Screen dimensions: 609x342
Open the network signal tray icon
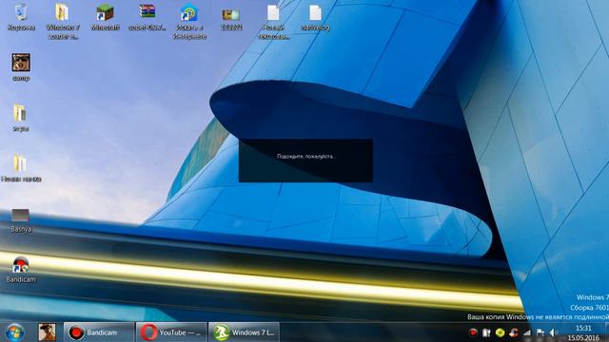coord(527,332)
